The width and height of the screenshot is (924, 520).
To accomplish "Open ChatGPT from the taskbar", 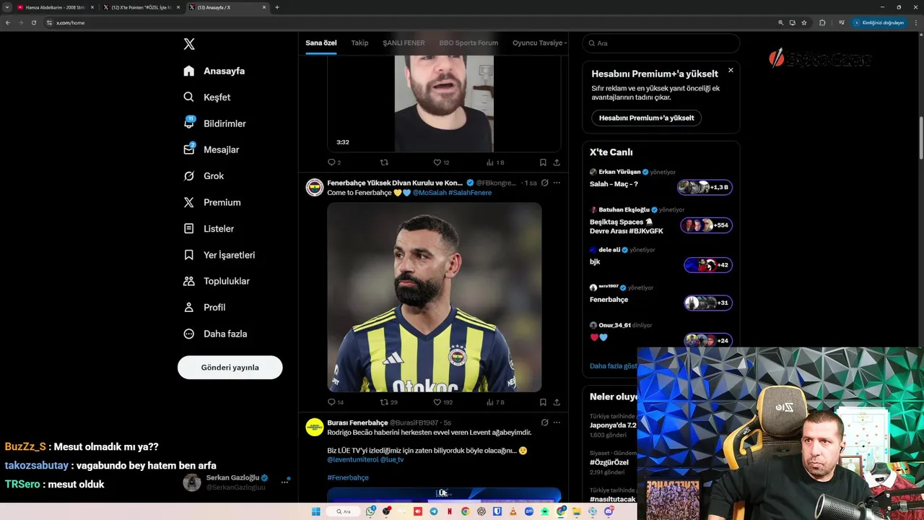I will [x=481, y=511].
